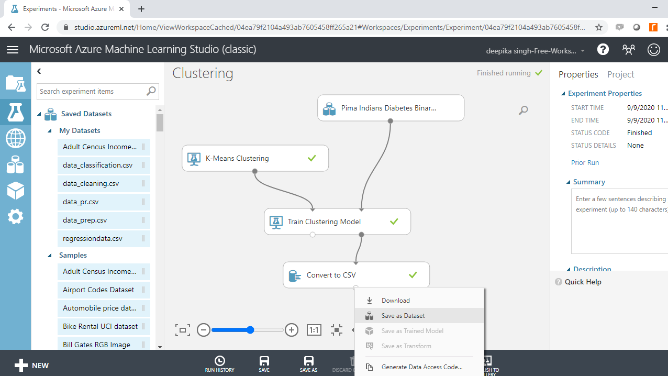
Task: Open the community people icon
Action: pos(628,50)
